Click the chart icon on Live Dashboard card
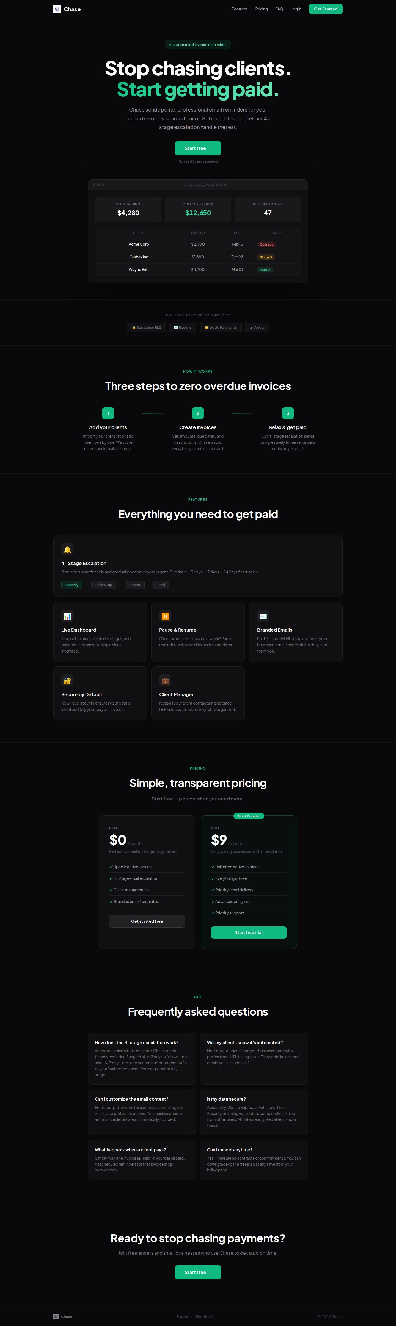 tap(67, 616)
